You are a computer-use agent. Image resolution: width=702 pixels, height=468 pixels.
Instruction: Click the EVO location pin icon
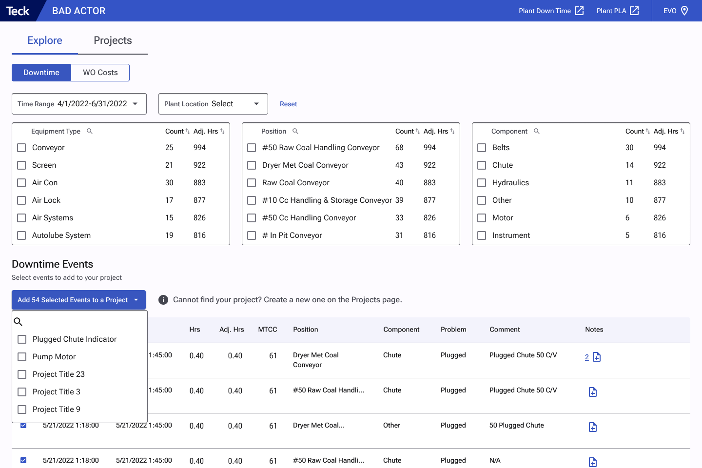(x=684, y=11)
